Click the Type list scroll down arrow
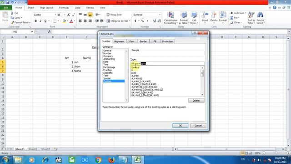291x164 pixels. [x=202, y=95]
